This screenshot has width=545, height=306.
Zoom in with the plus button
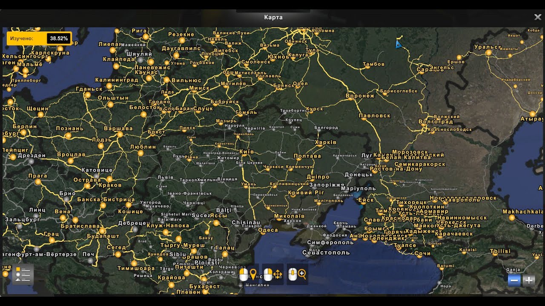[529, 280]
